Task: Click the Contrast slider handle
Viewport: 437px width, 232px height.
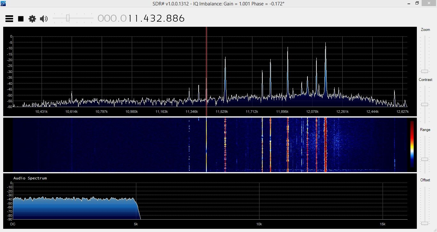Action: tap(425, 104)
